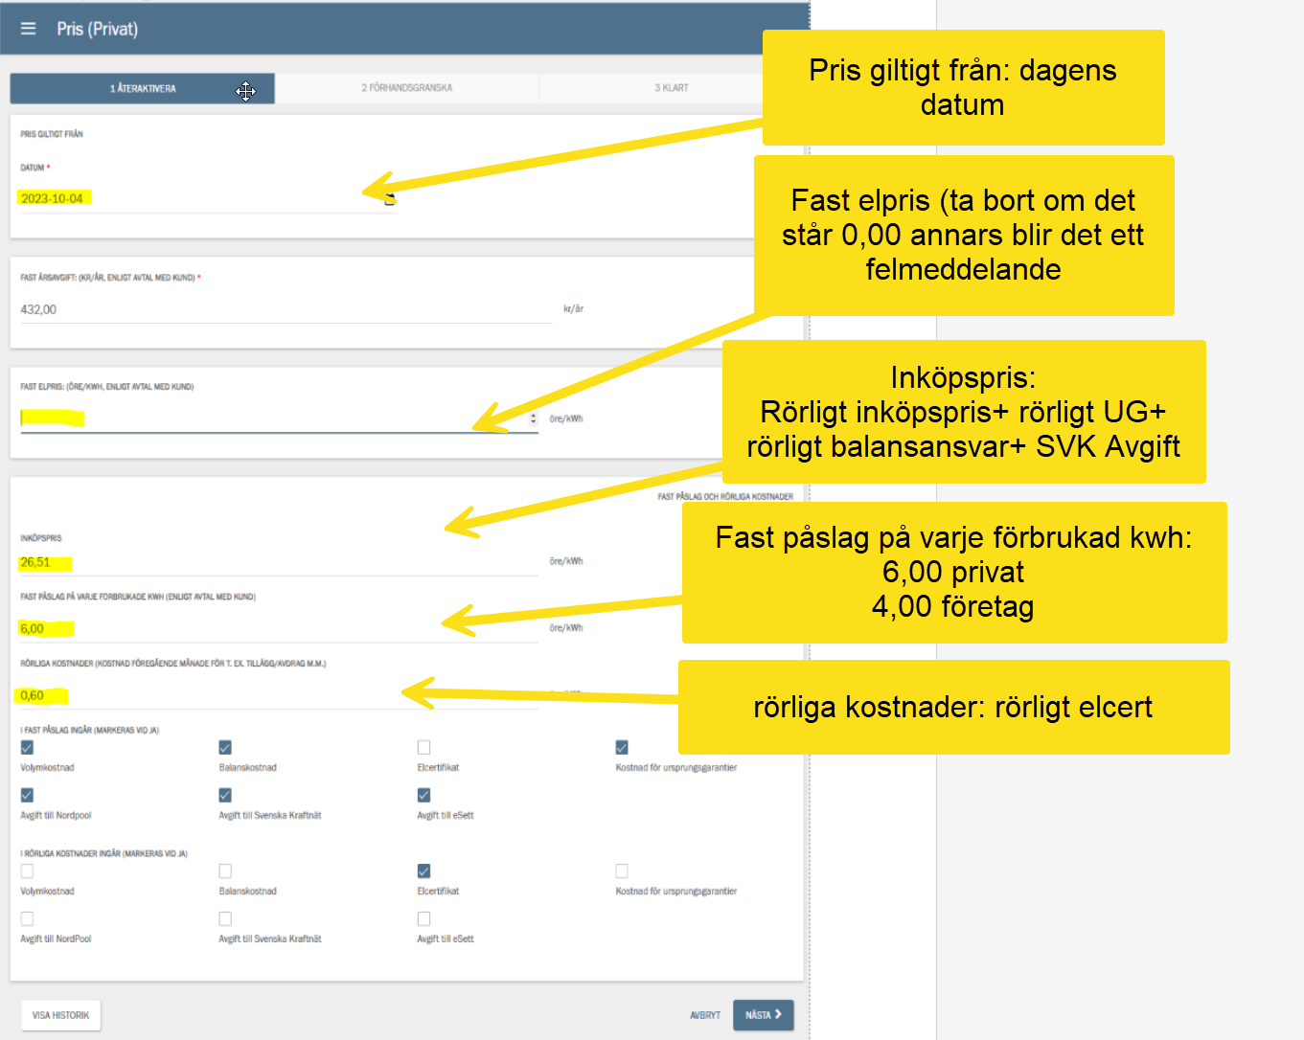Edit the Fast årsavgift field with 432,00
Viewport: 1304px width, 1040px height.
click(x=278, y=309)
